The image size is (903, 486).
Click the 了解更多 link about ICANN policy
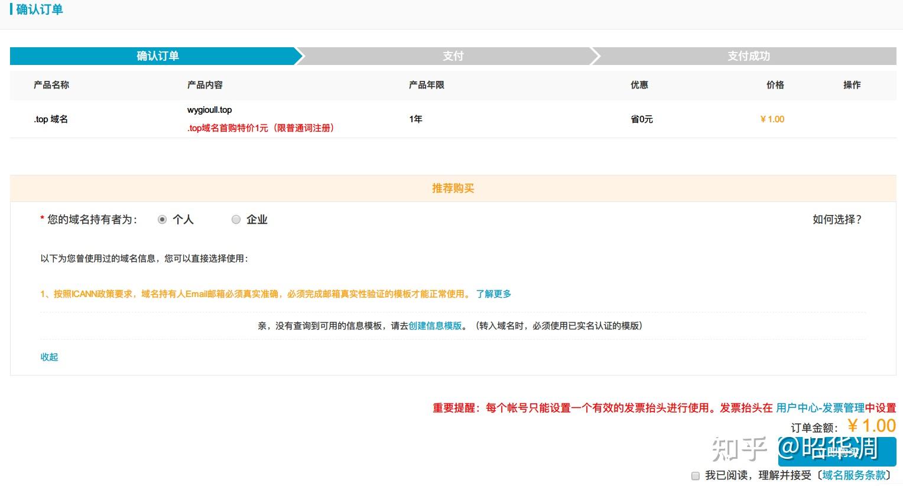point(494,293)
